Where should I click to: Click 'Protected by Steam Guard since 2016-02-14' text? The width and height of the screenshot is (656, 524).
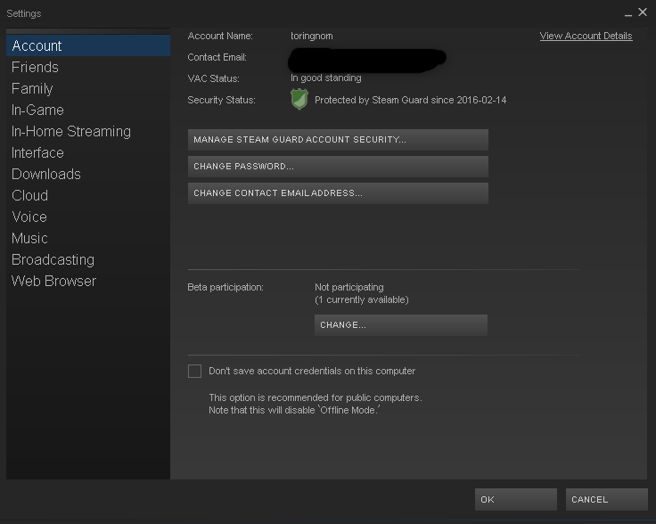point(410,100)
